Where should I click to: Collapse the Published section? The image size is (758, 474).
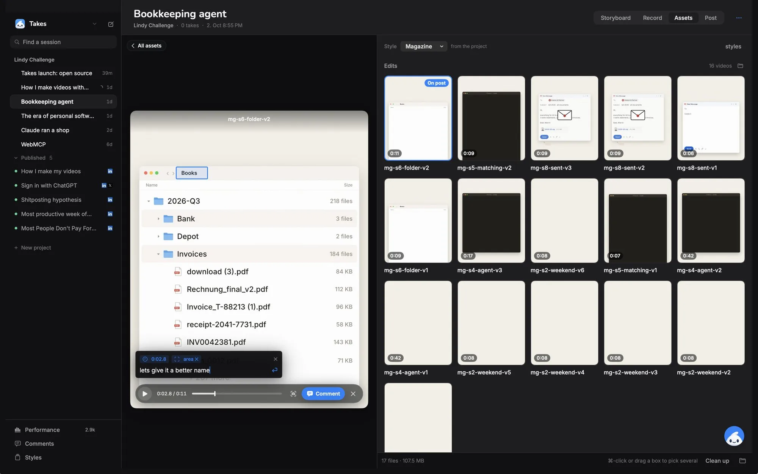tap(16, 158)
